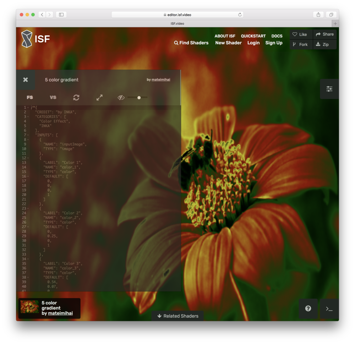Viewport: 355px width, 344px height.
Task: Click the 5 color gradient thumbnail
Action: (x=30, y=307)
